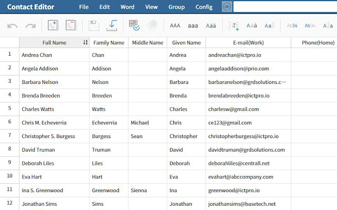Open the File menu
337x210 pixels.
(x=84, y=7)
